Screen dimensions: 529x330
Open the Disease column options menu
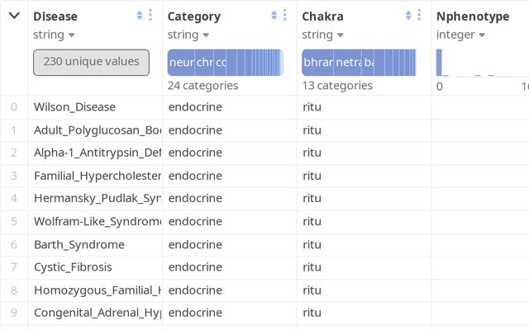150,16
